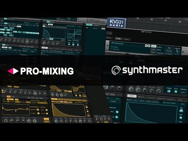Screen dimensions: 188x141
Task: Toggle envelope Reset option
Action: point(142,101)
